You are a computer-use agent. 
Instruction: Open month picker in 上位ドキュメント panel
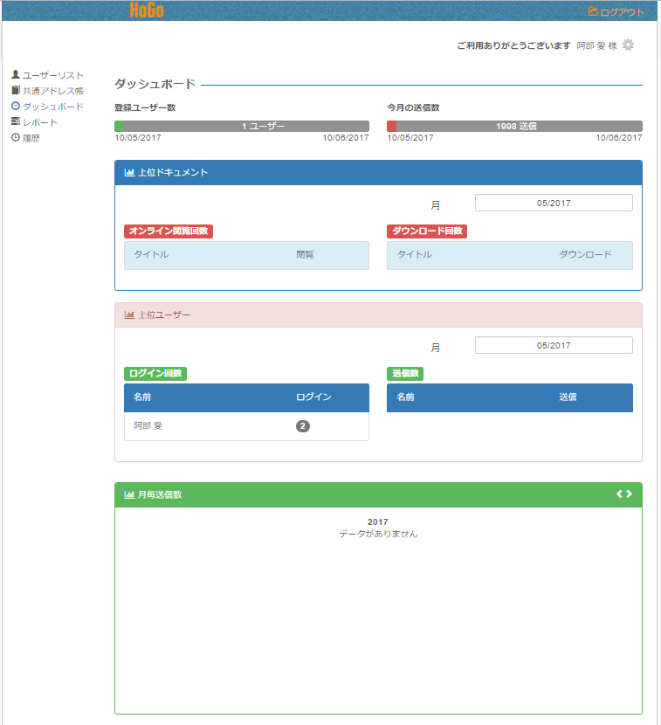(554, 203)
